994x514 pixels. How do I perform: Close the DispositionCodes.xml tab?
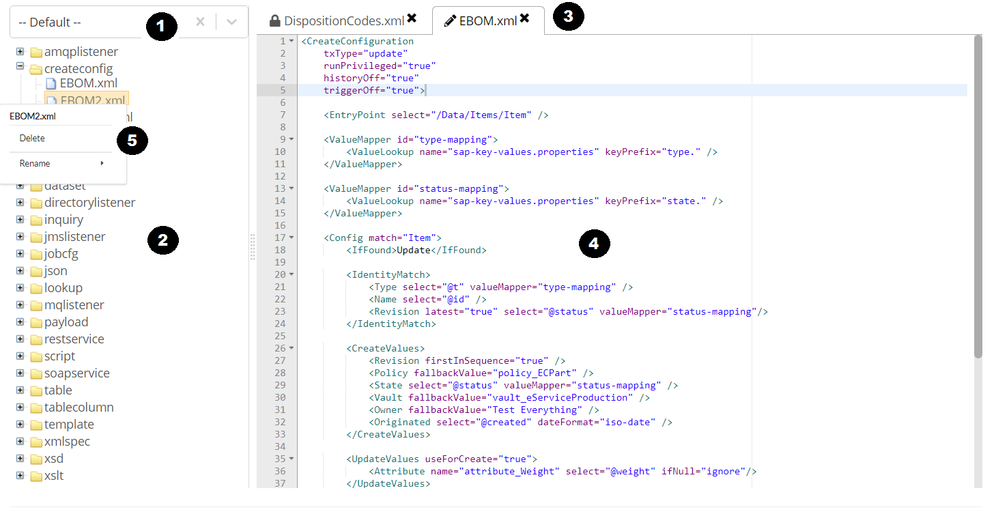pyautogui.click(x=412, y=18)
